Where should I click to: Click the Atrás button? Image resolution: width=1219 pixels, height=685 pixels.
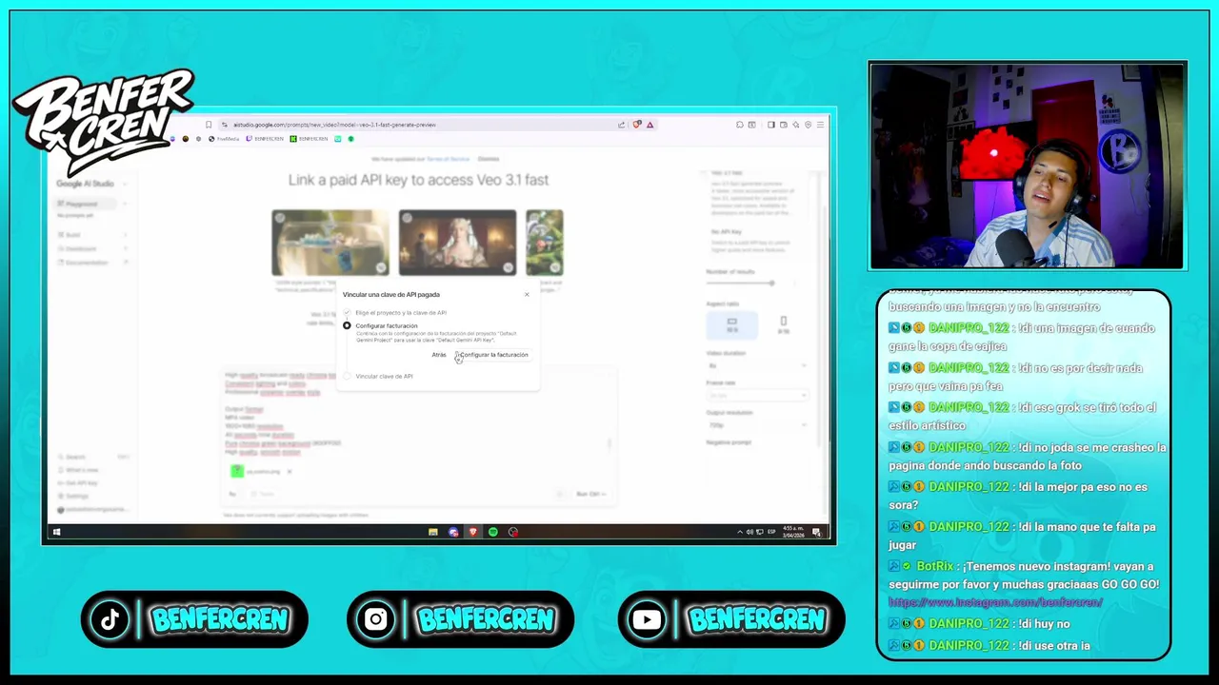pyautogui.click(x=439, y=355)
